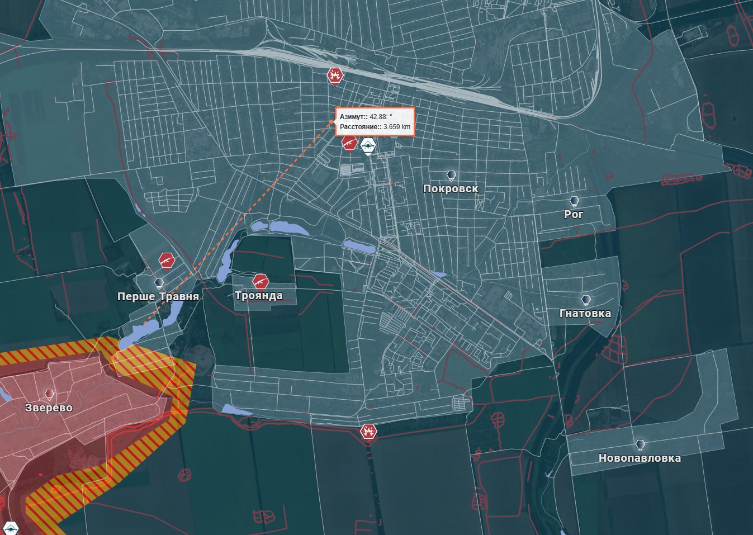Click the Новопавловка village label
This screenshot has height=535, width=753.
(640, 458)
